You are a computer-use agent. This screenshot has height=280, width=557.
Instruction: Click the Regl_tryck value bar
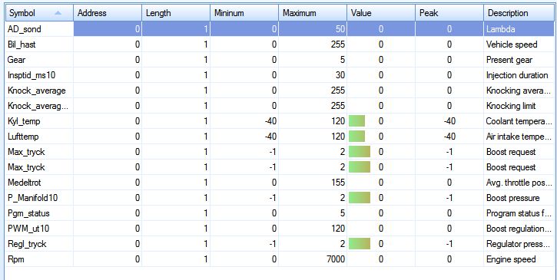[360, 244]
